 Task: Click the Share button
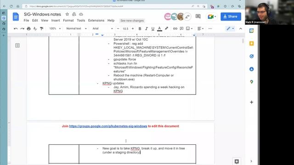(231, 16)
